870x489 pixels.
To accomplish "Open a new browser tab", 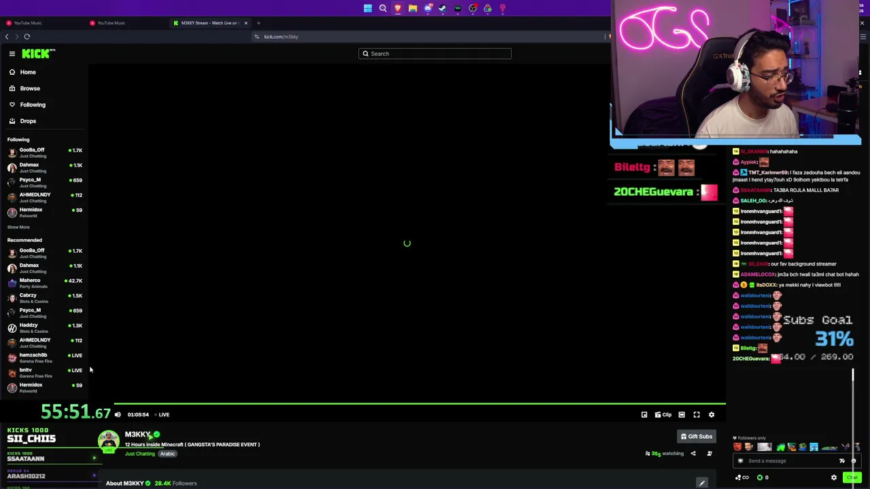I will (x=258, y=23).
